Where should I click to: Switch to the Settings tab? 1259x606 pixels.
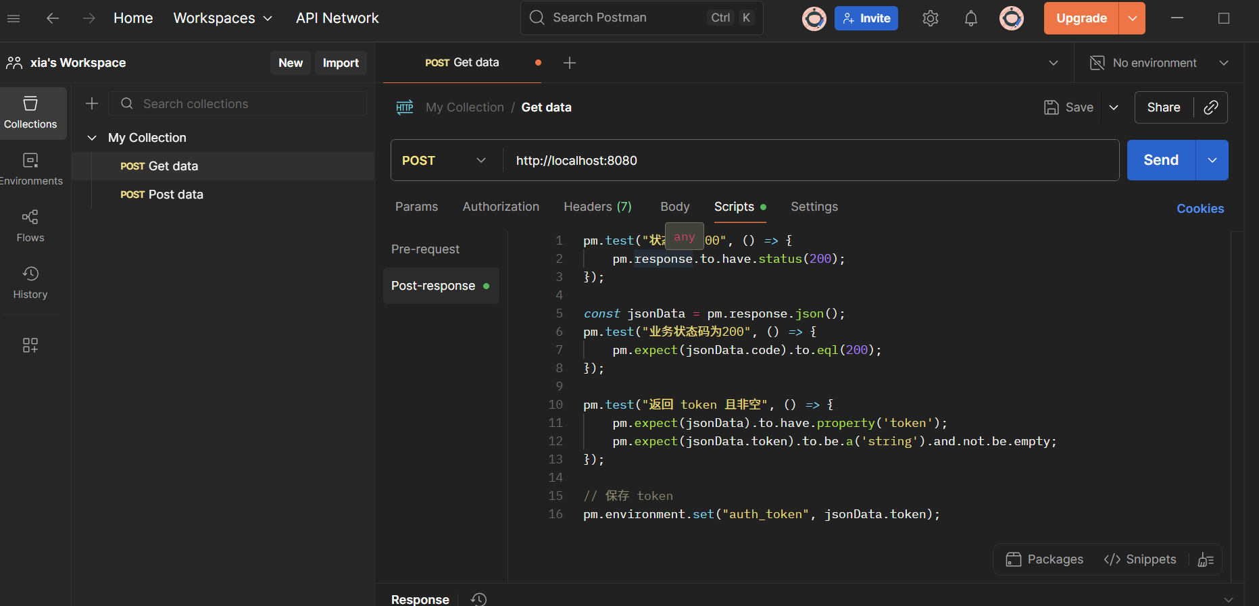814,207
